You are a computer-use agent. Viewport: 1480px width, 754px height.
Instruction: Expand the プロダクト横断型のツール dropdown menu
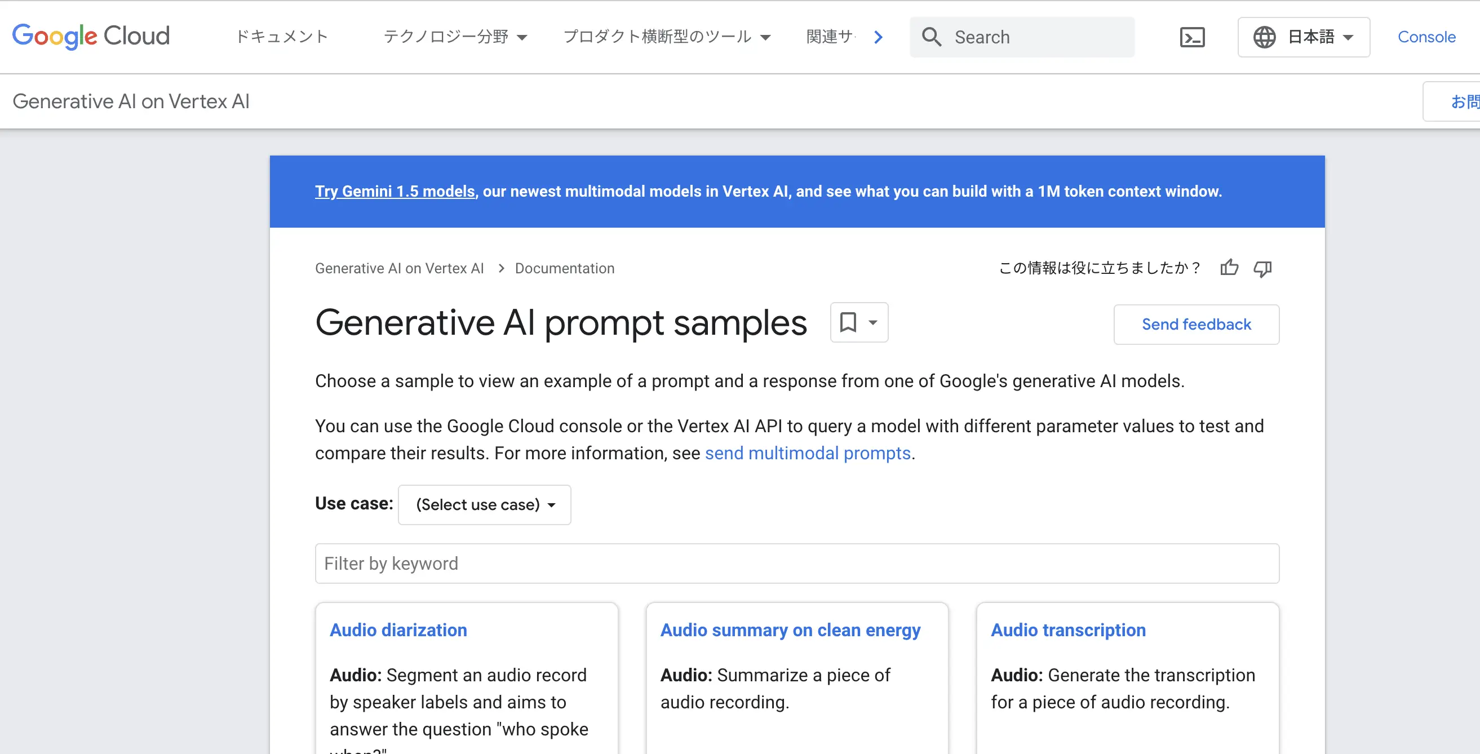667,37
